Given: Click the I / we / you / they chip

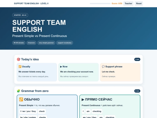Looking at the screenshot, I should 28,111.
